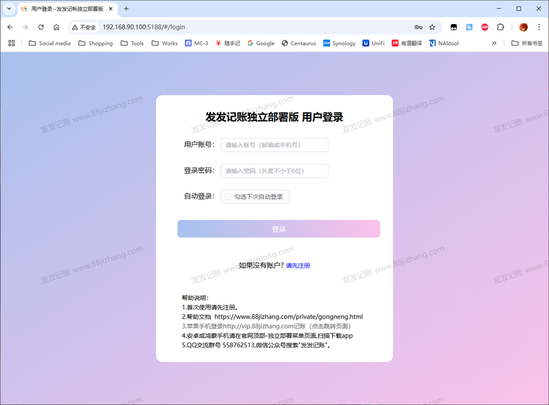The image size is (549, 405).
Task: Open the Chrome three-dot menu
Action: [x=539, y=27]
